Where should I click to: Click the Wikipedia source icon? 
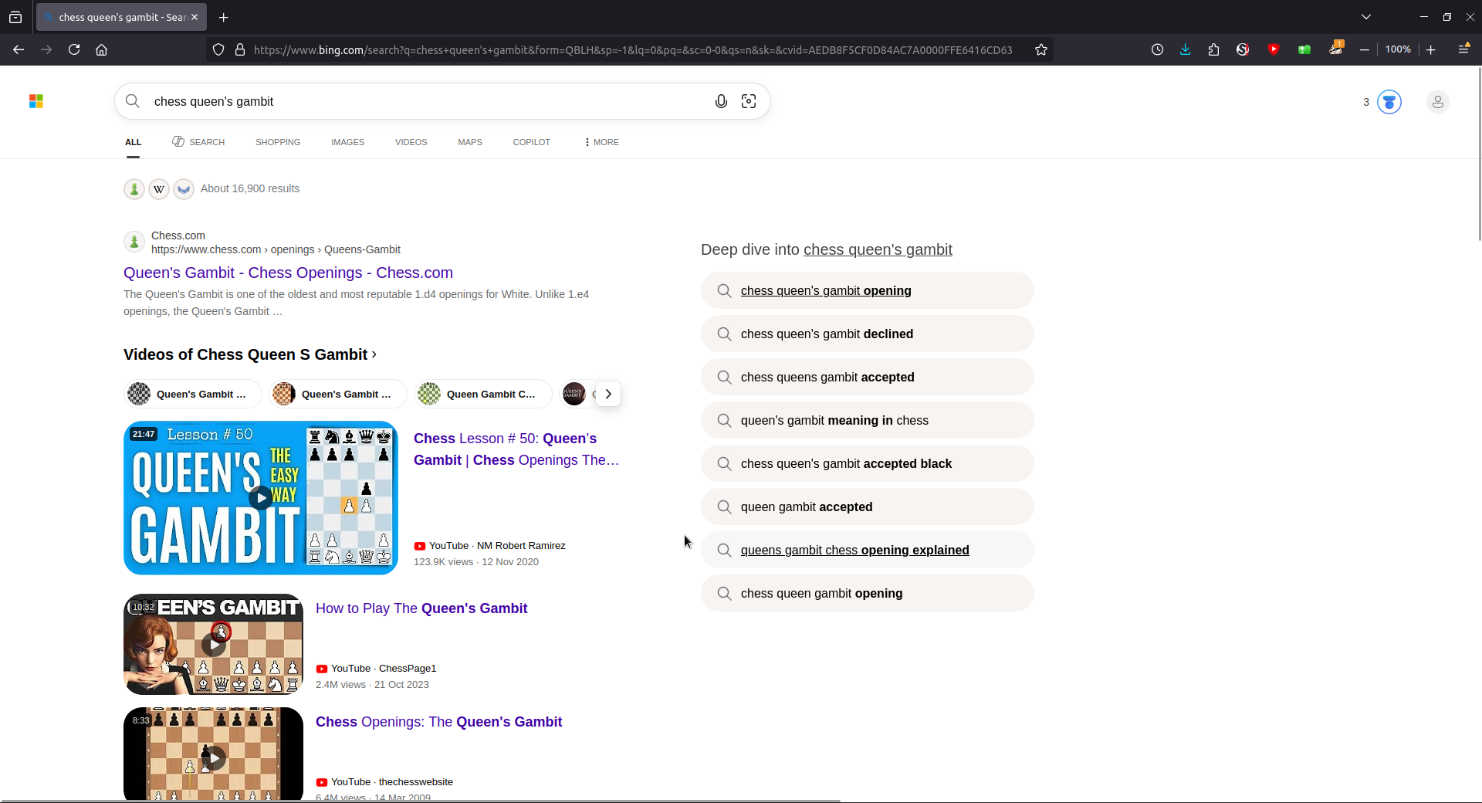159,189
